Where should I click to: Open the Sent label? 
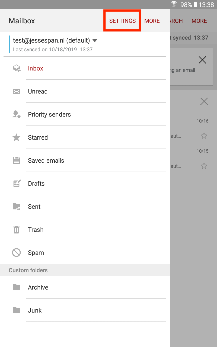pos(34,207)
